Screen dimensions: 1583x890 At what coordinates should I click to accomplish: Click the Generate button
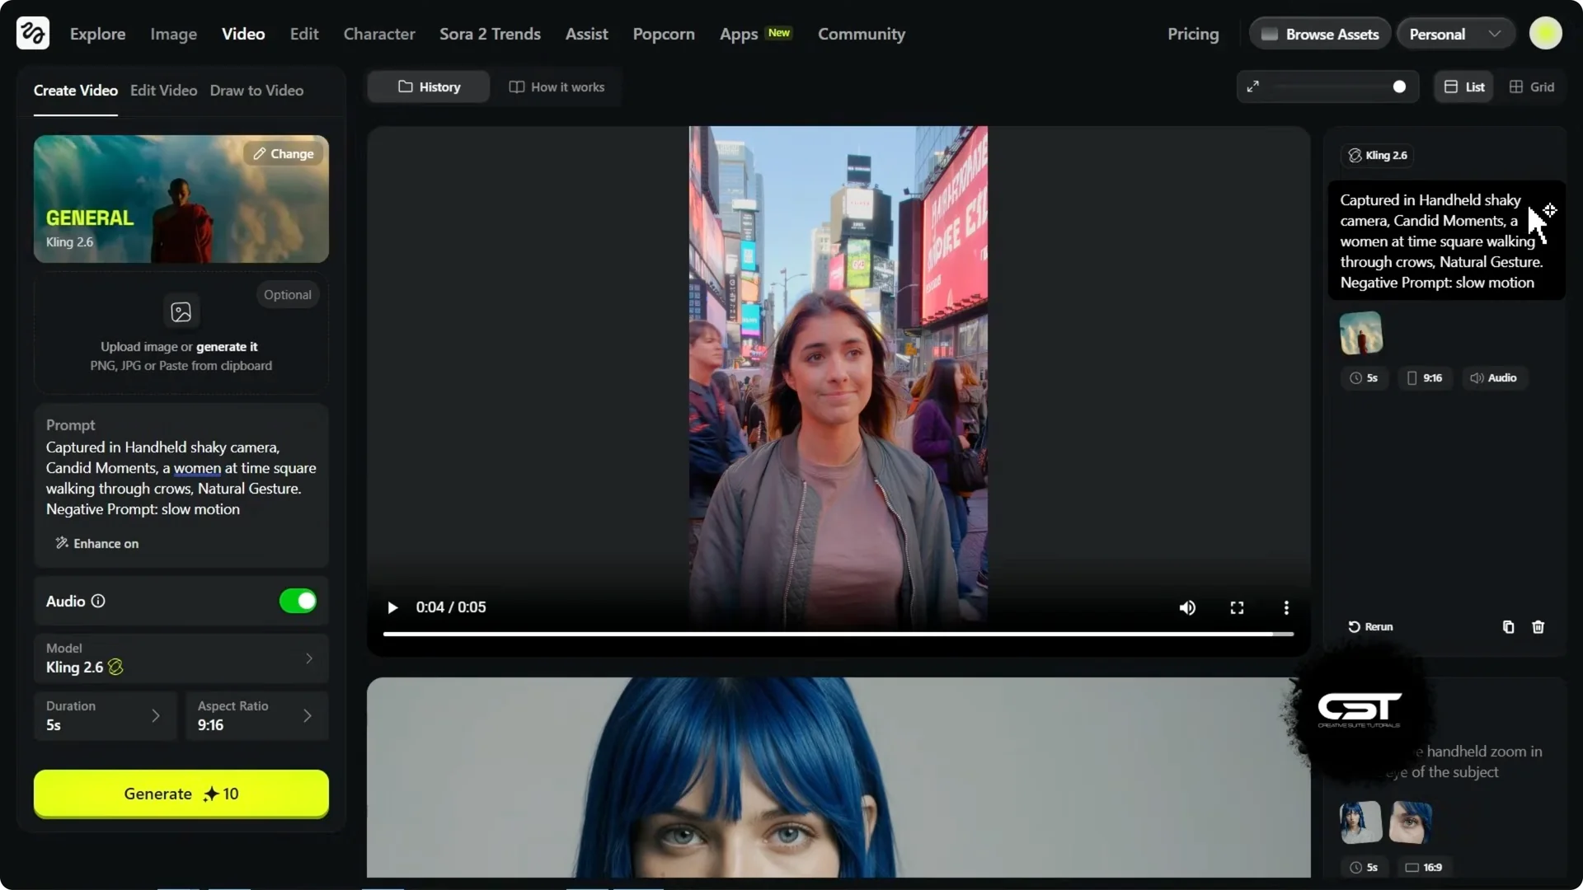point(181,794)
